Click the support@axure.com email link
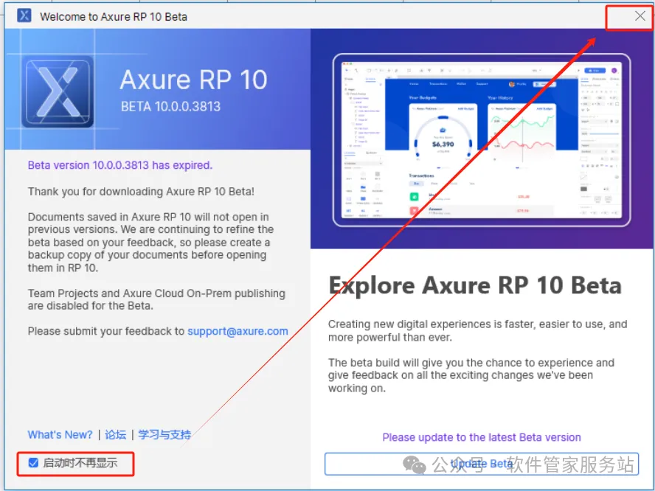 coord(238,331)
